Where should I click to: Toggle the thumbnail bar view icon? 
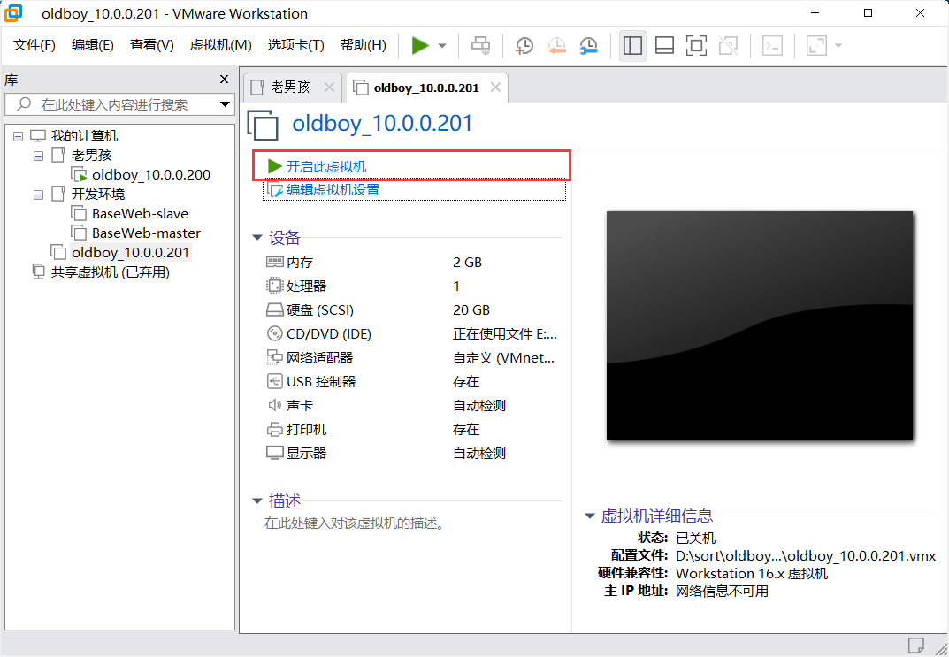[664, 45]
